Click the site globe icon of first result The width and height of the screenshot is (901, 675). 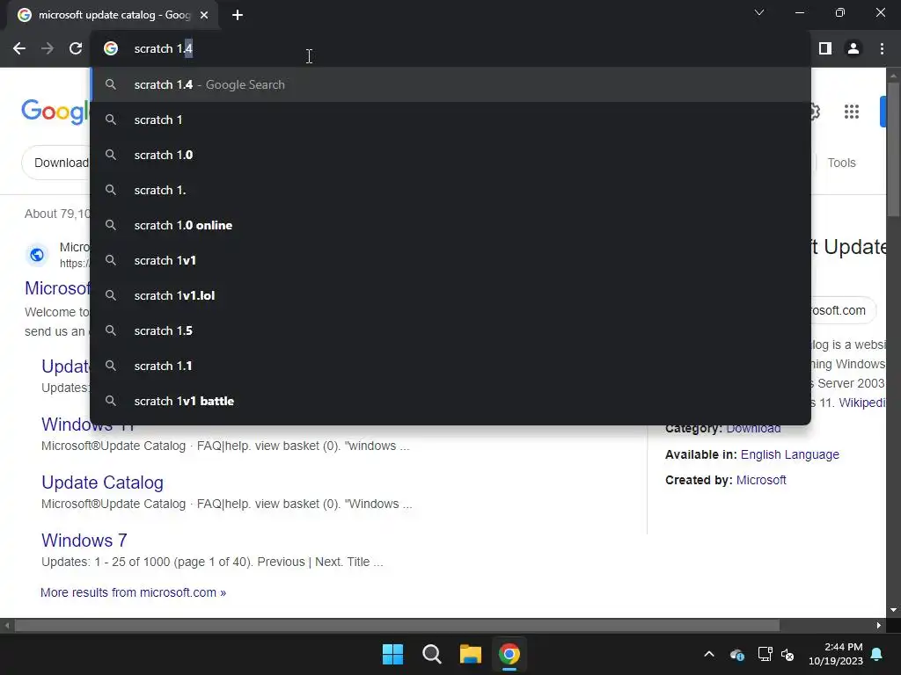coord(37,254)
